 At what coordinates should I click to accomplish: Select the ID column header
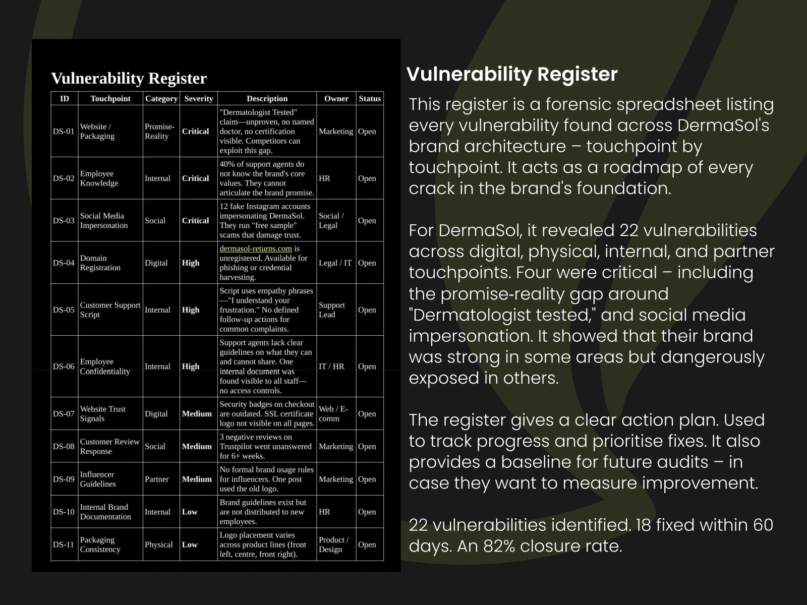pos(65,99)
